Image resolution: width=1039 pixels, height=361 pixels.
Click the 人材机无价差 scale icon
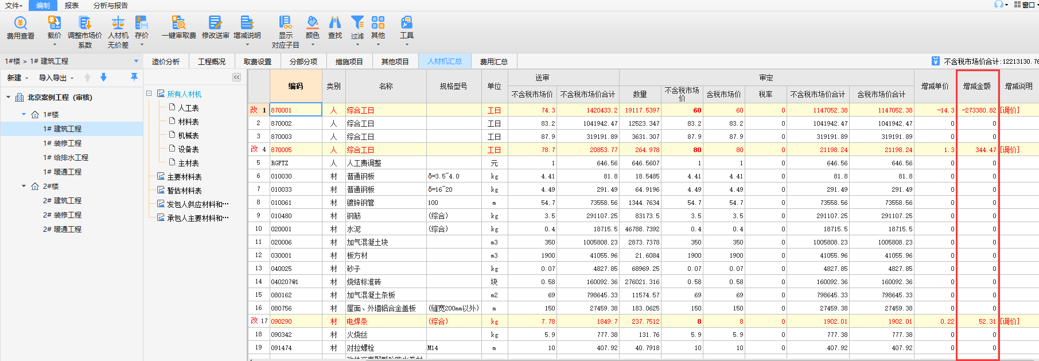click(x=118, y=23)
